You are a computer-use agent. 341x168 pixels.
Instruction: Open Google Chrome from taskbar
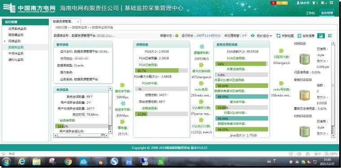[x=68, y=161]
